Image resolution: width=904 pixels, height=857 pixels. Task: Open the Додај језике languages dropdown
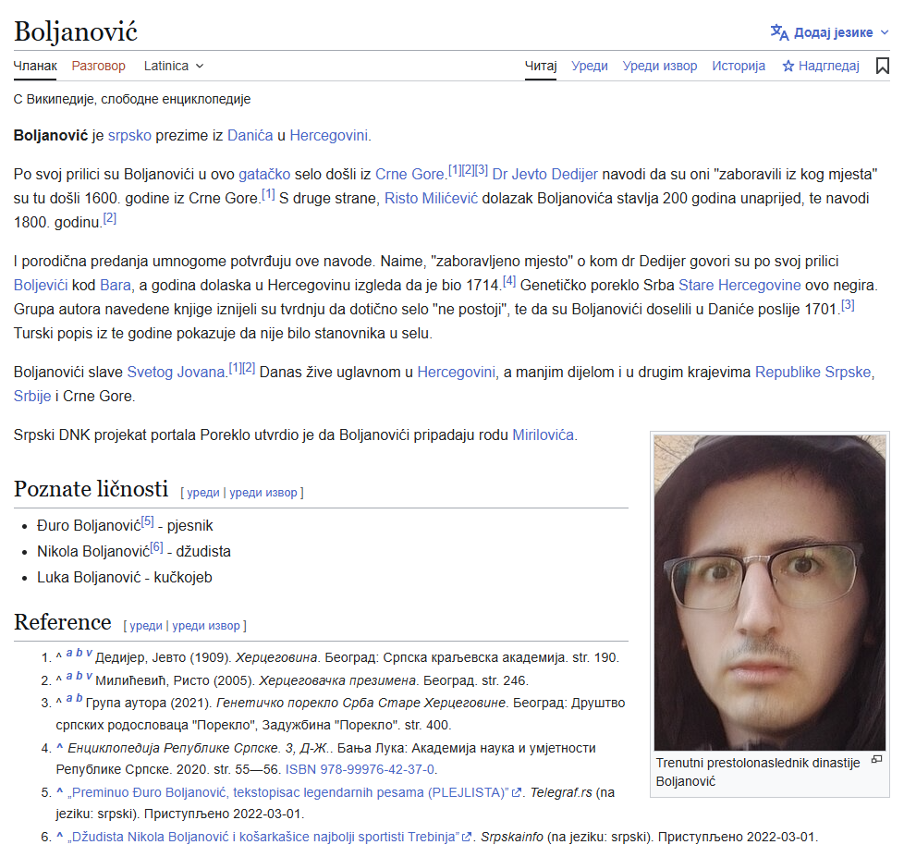point(830,32)
